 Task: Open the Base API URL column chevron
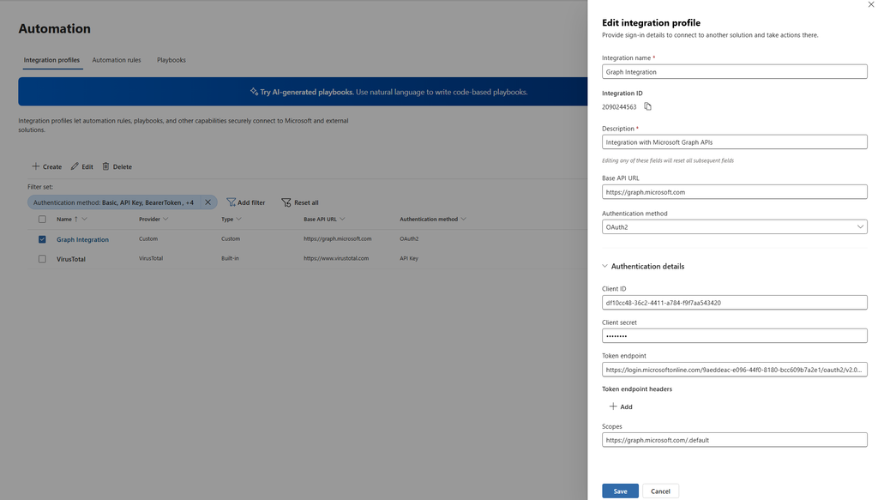point(342,219)
